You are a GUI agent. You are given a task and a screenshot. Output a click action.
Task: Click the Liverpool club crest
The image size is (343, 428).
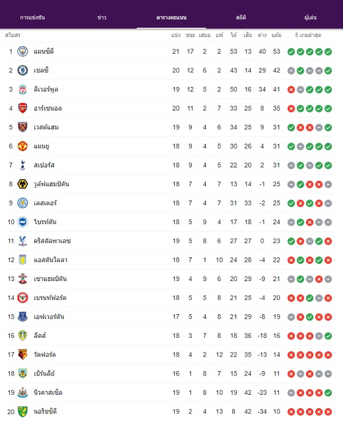(23, 89)
